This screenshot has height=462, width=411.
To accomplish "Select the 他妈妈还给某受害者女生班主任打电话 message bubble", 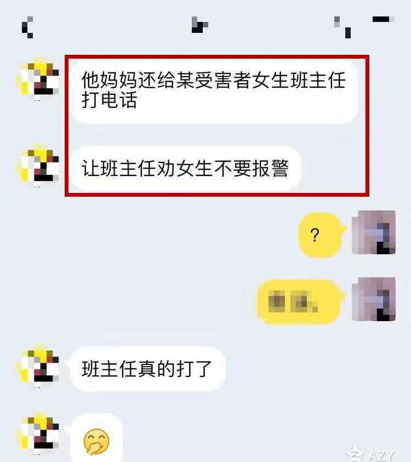I will (x=214, y=92).
